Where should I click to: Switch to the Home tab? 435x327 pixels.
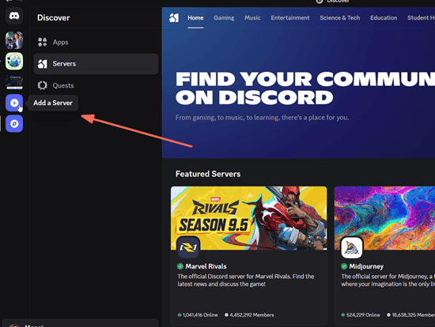coord(195,17)
